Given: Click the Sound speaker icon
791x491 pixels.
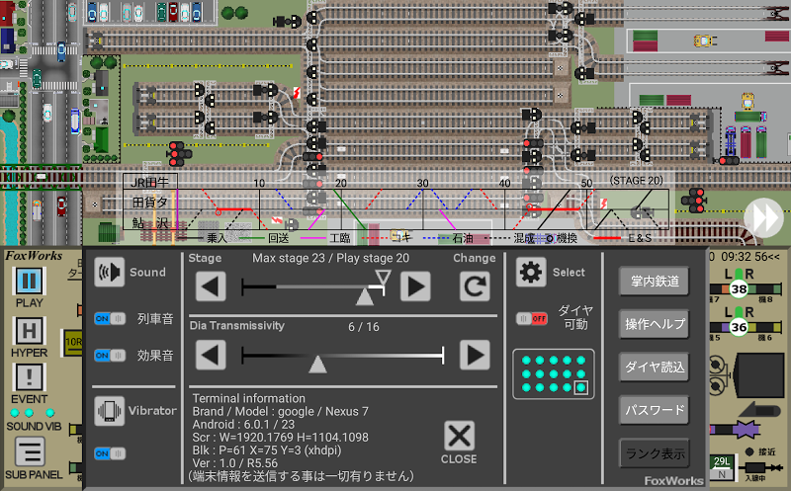Looking at the screenshot, I should (x=110, y=273).
